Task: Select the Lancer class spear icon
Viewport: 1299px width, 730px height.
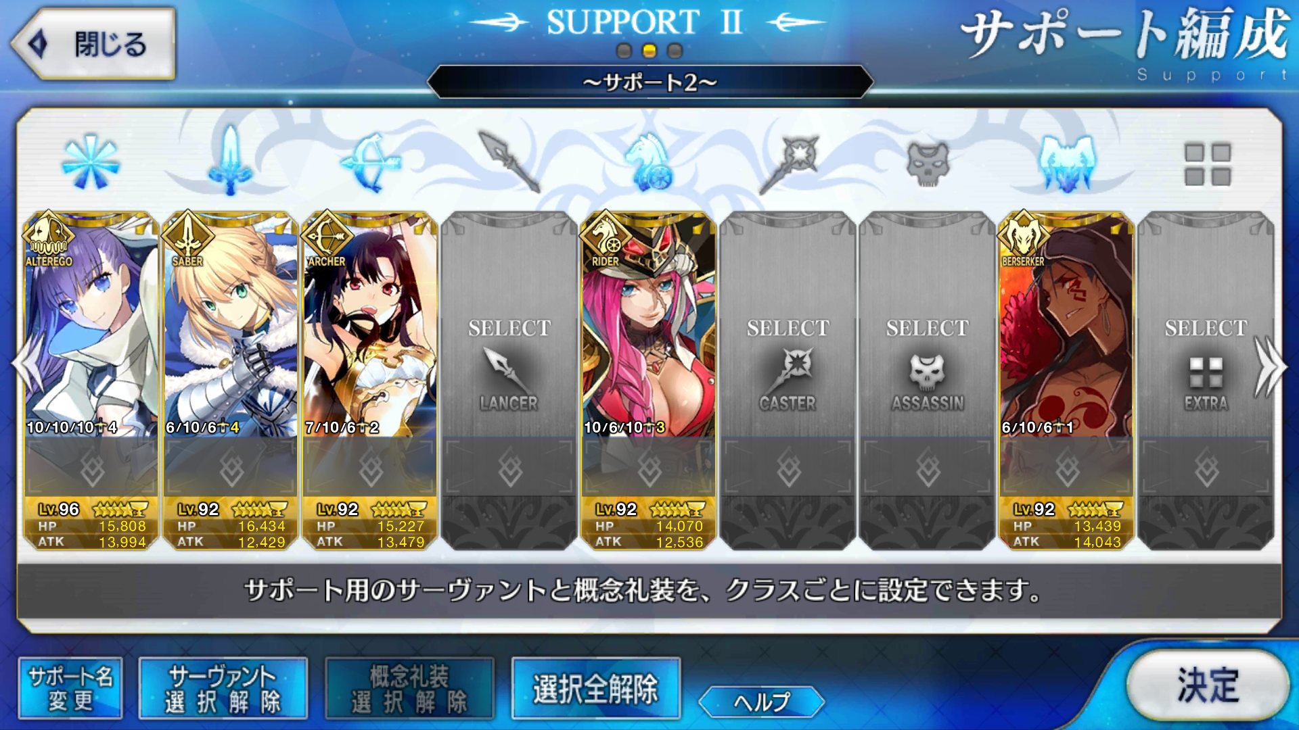Action: [509, 162]
